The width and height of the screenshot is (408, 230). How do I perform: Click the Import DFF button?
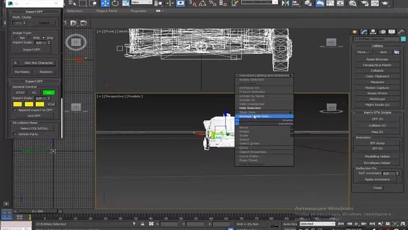[x=31, y=50]
